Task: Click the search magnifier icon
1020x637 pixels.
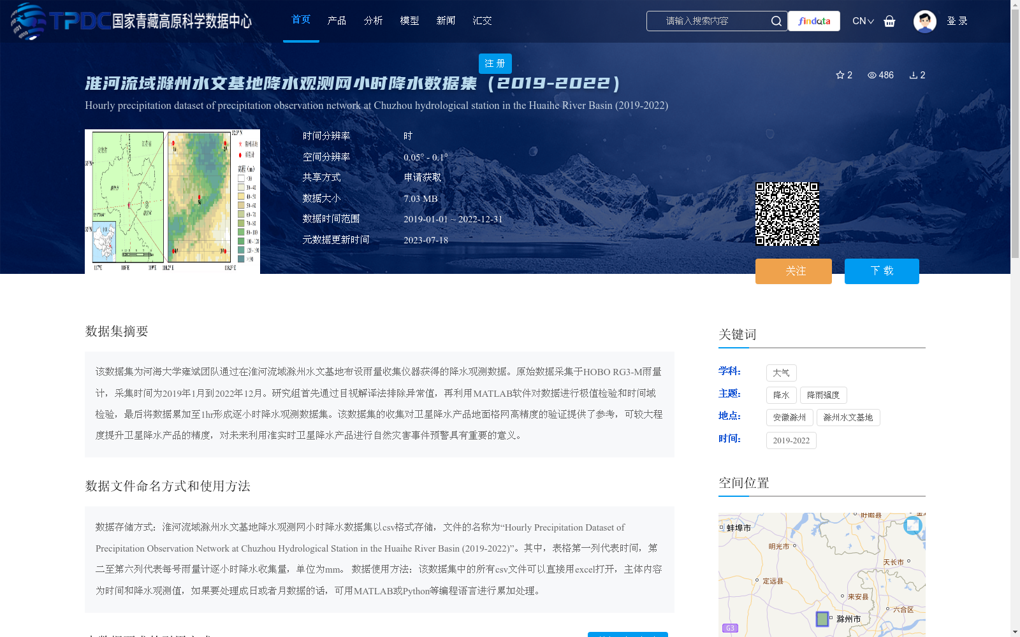Action: [x=776, y=21]
